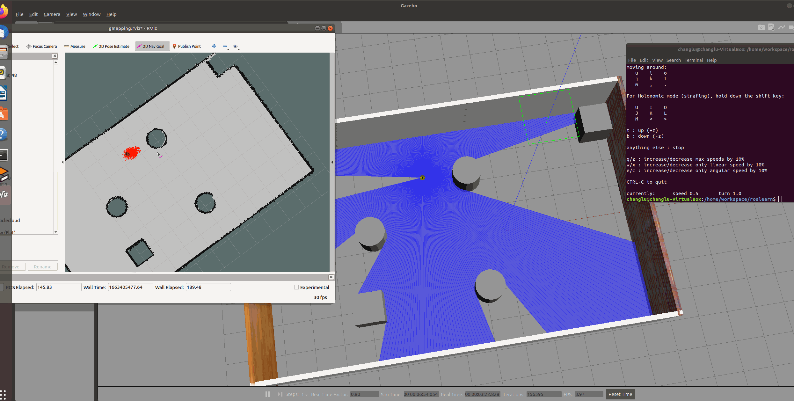
Task: Open the Gazebo plot line-graph icon
Action: click(x=782, y=27)
